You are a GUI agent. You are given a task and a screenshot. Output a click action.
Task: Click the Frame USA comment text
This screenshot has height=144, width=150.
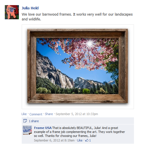click(80, 132)
